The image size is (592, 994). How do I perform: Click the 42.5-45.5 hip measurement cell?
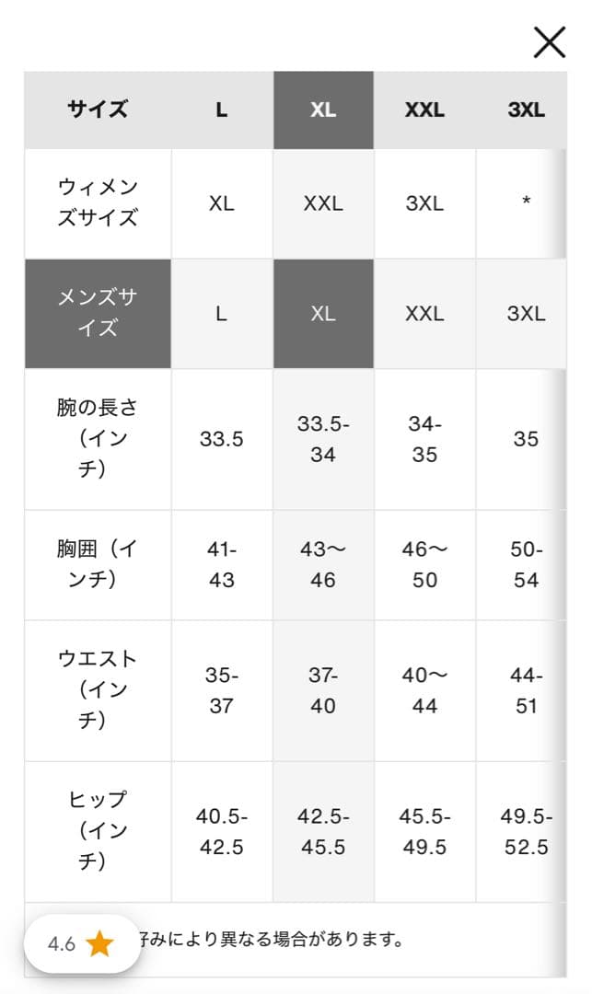[x=323, y=828]
